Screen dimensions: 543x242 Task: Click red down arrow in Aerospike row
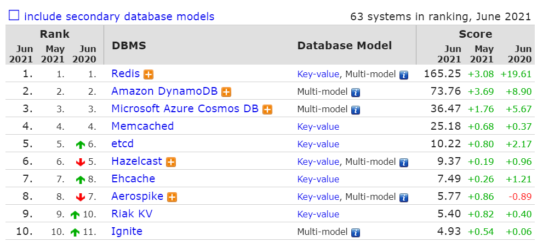80,197
